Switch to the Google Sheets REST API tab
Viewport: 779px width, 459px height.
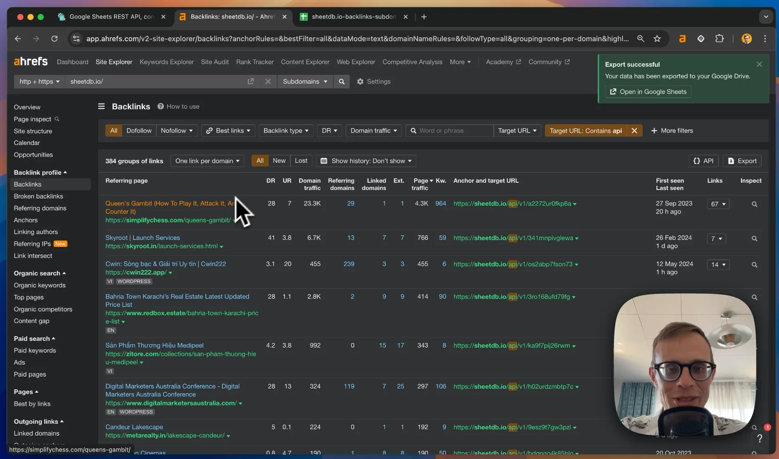point(111,17)
